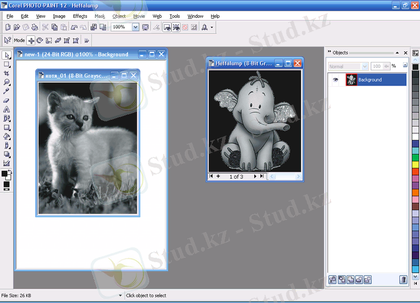Open the Normal merge mode dropdown
The height and width of the screenshot is (303, 420).
pos(364,67)
